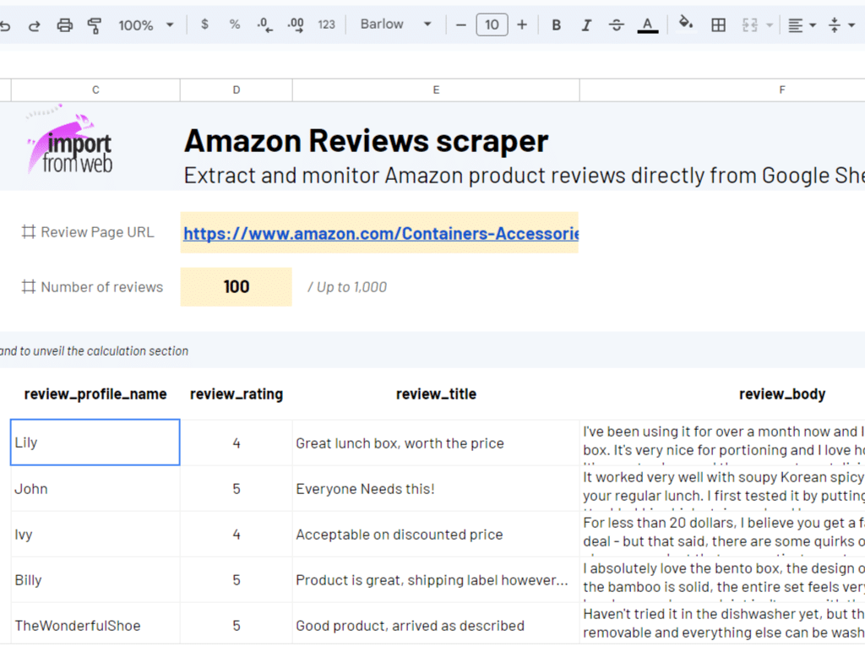The height and width of the screenshot is (652, 865).
Task: Click the font size input box
Action: (492, 25)
